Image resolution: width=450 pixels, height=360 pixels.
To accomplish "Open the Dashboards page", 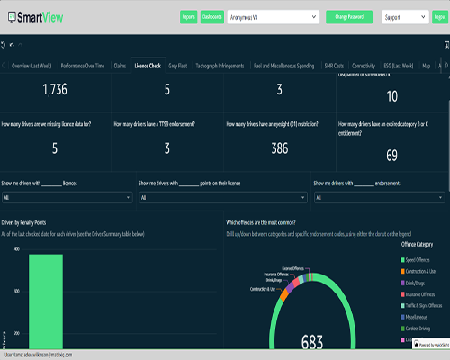I will tap(212, 17).
